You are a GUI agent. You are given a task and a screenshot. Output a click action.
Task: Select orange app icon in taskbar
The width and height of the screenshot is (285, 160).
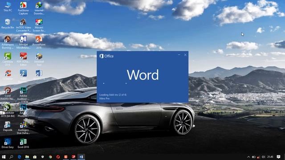point(66,157)
